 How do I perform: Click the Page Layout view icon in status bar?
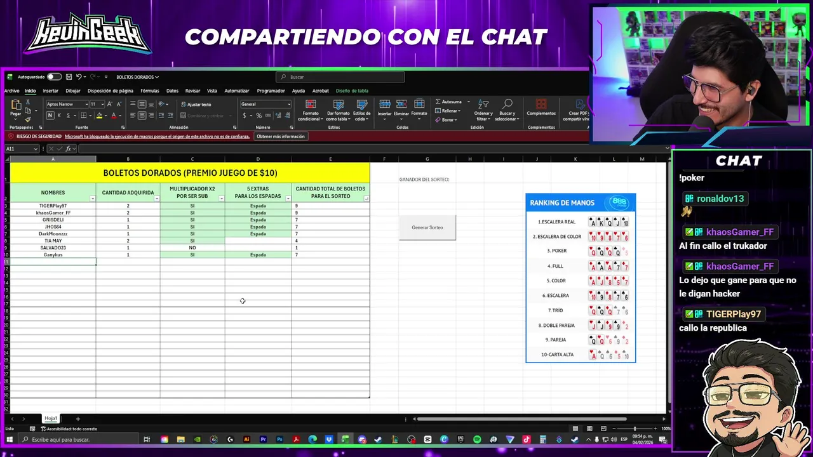tap(589, 428)
